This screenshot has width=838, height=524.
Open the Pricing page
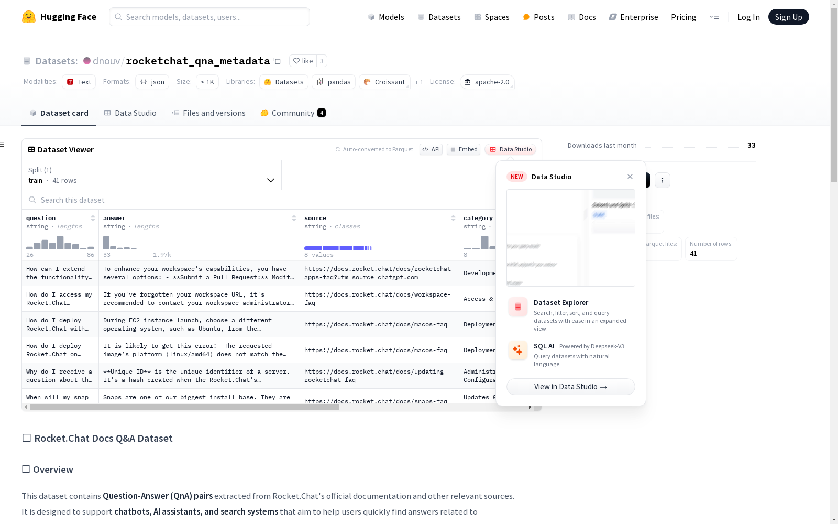(683, 17)
